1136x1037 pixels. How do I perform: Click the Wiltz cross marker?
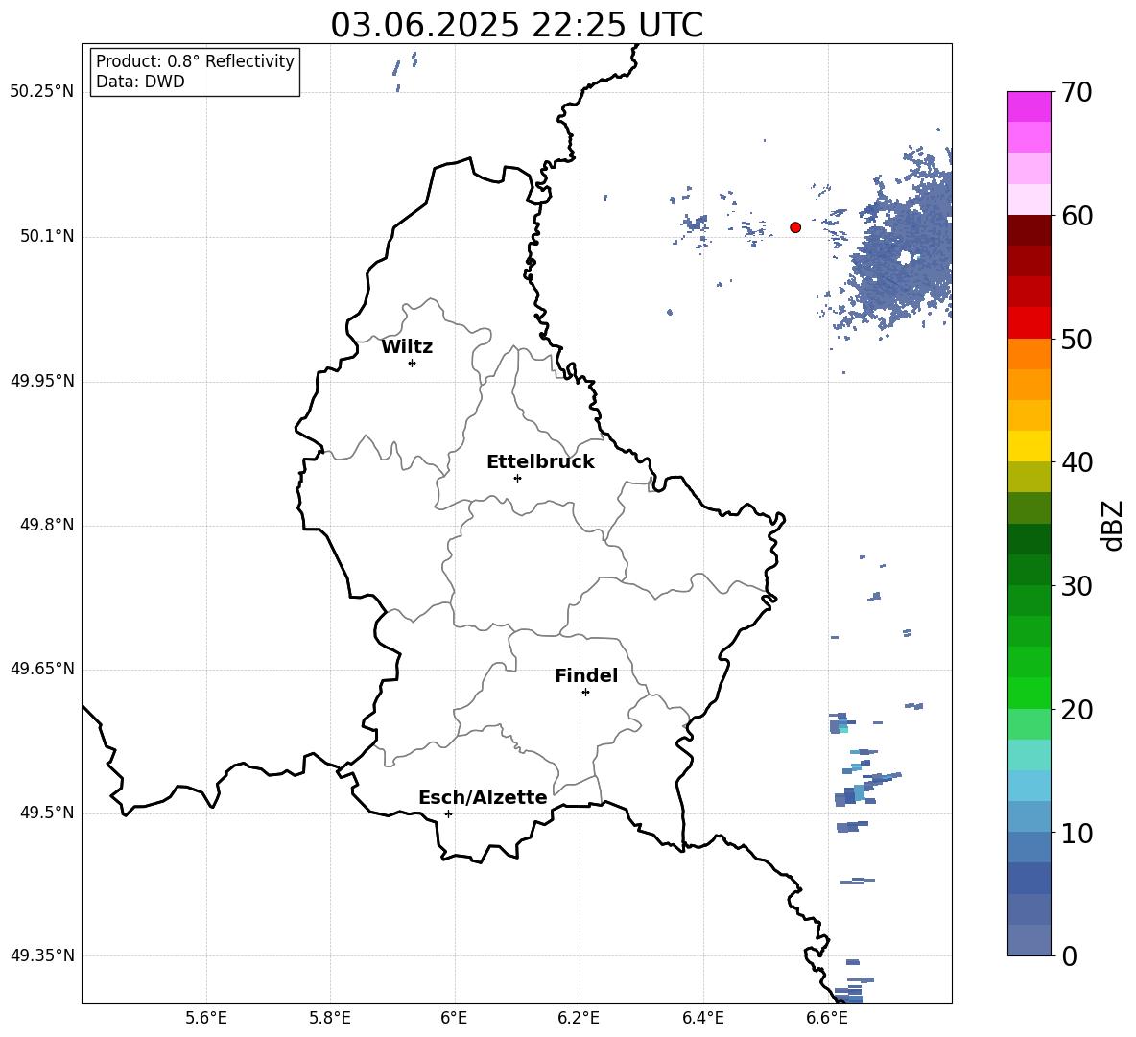pos(413,363)
